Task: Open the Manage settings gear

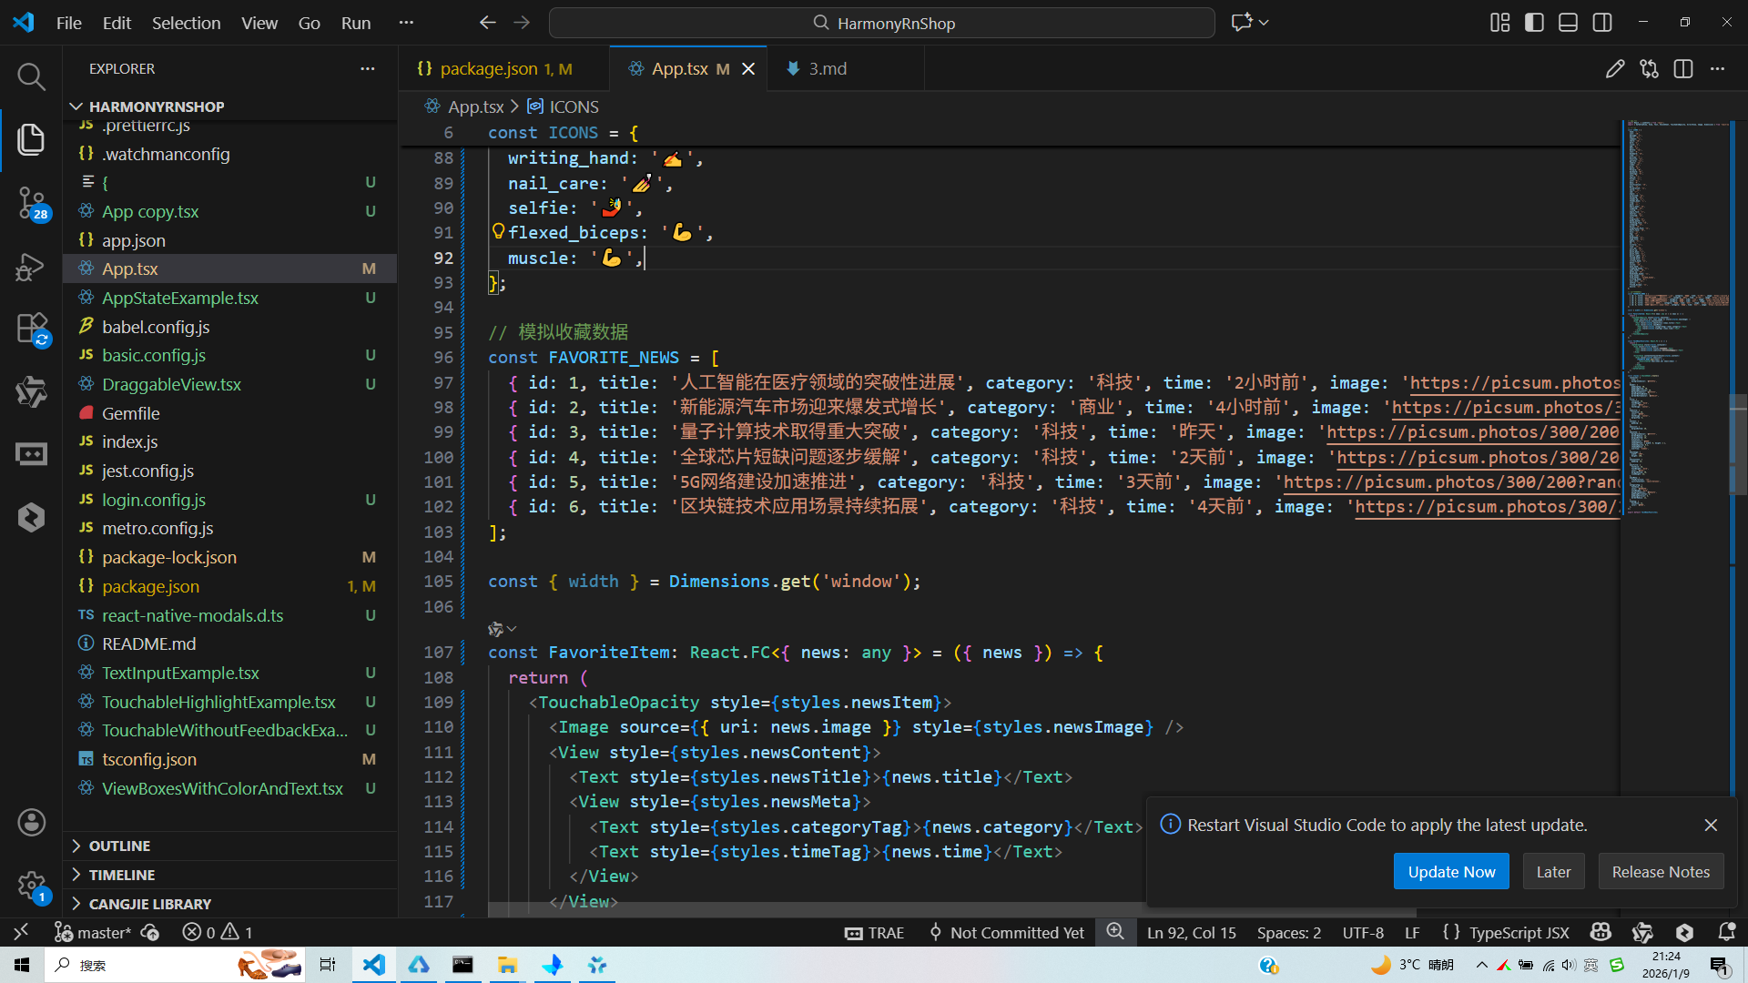Action: (x=31, y=885)
